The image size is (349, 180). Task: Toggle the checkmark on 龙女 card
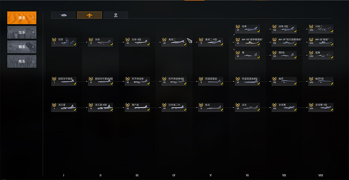click(258, 110)
